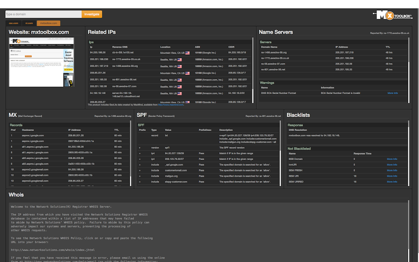Open More Info for ivmURI blacklist

[392, 165]
